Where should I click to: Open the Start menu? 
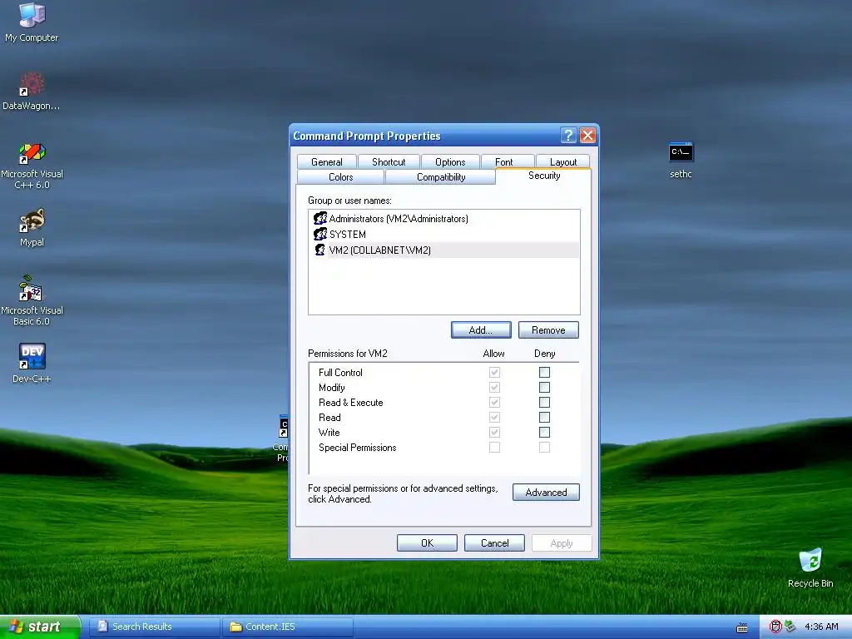coord(39,627)
